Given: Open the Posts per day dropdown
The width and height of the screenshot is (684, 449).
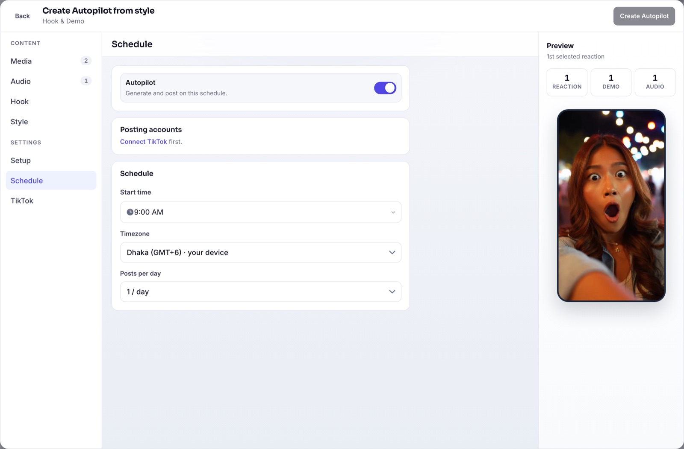Looking at the screenshot, I should coord(261,292).
